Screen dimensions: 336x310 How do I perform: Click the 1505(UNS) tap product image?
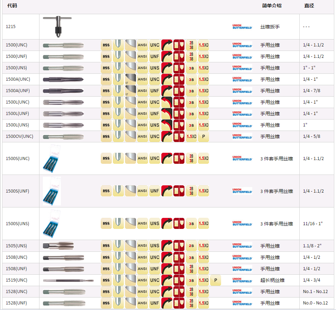point(58,246)
